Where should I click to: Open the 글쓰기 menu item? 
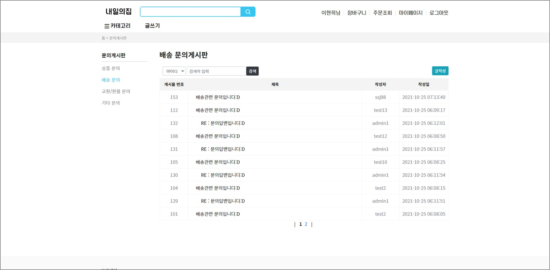coord(152,26)
